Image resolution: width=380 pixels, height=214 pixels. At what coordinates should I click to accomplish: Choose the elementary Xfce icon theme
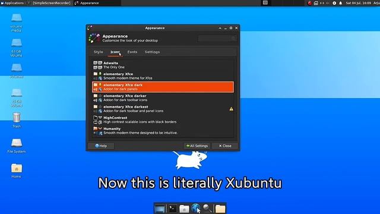(163, 76)
